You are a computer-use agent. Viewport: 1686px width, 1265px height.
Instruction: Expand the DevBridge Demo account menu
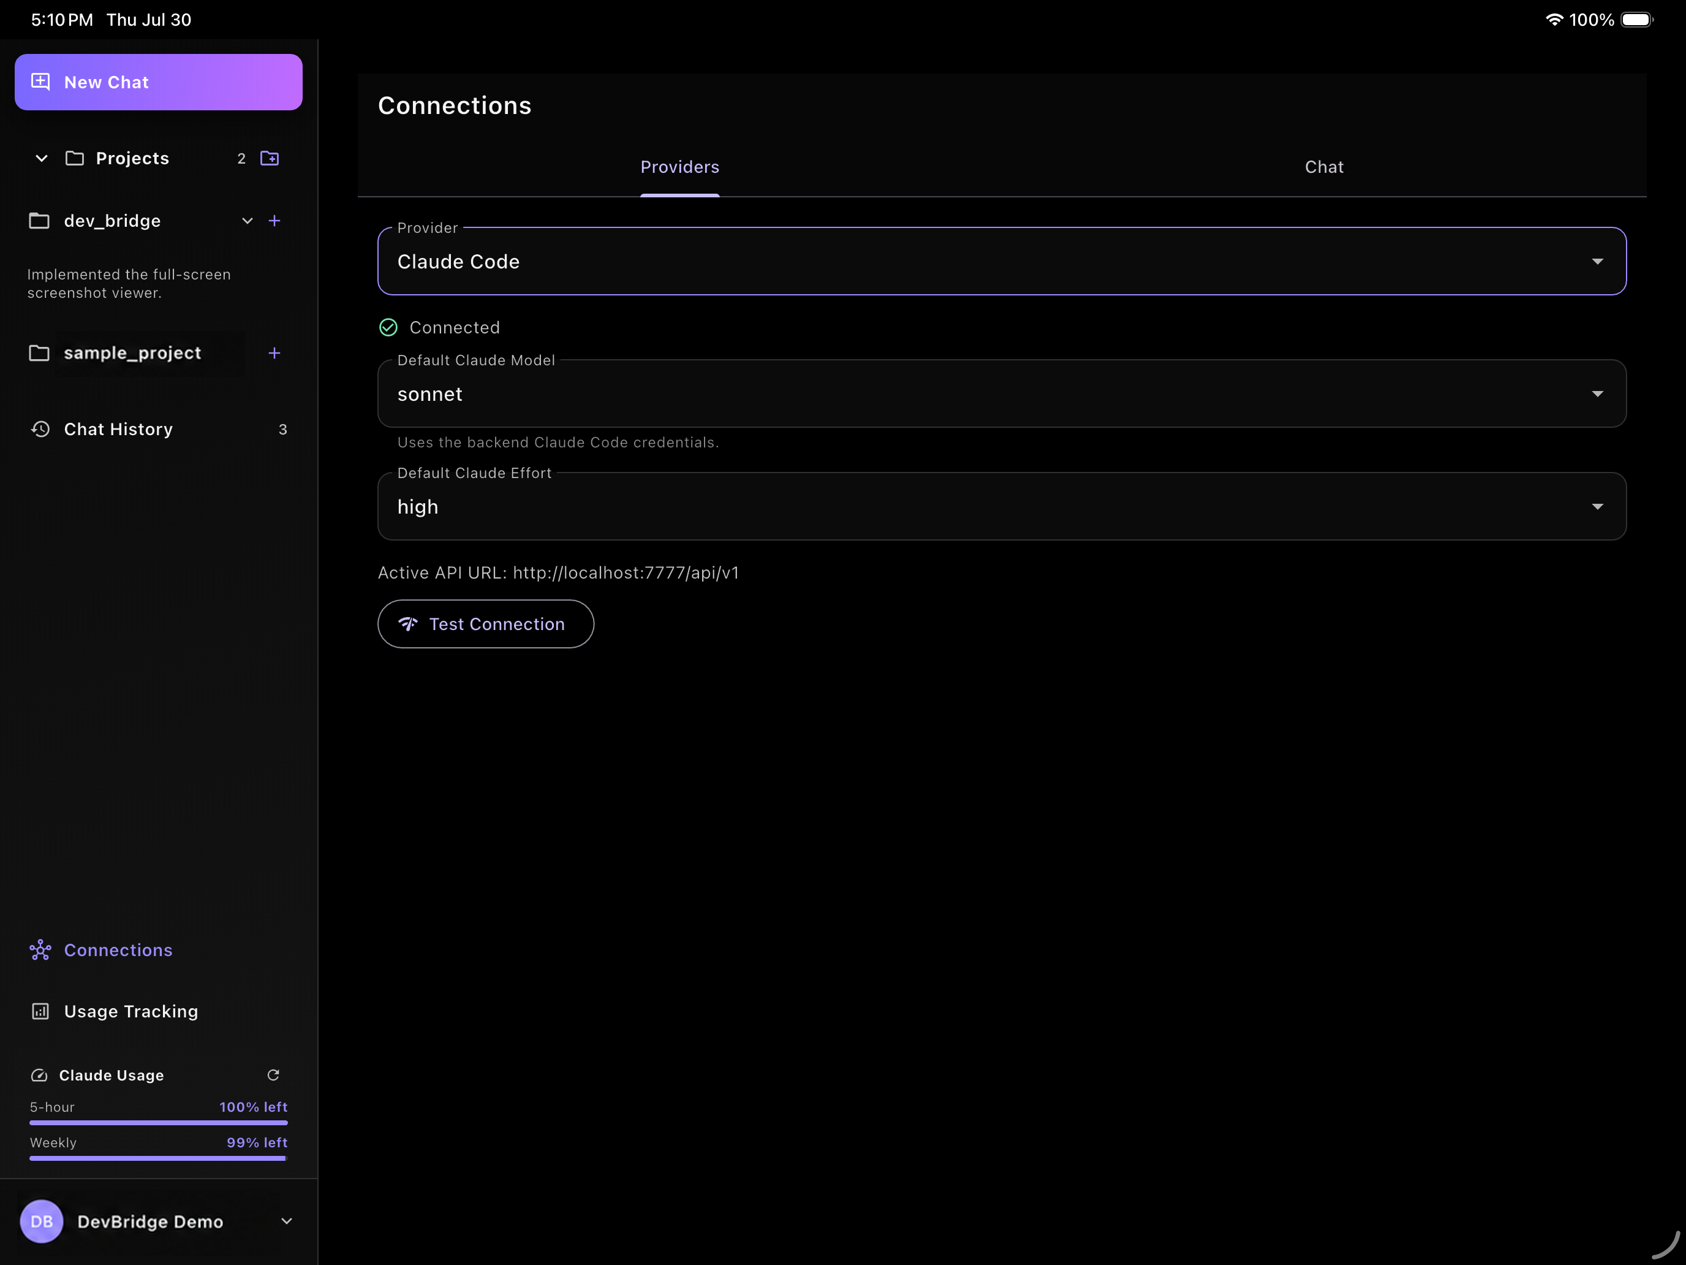tap(287, 1221)
